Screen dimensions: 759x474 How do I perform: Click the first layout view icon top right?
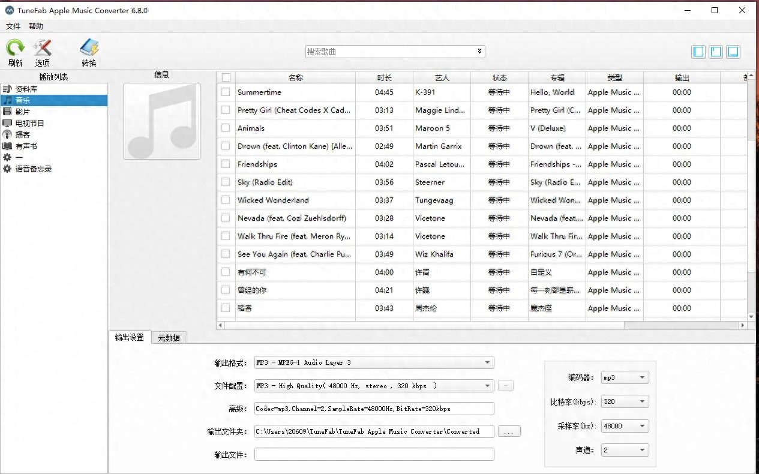coord(698,52)
